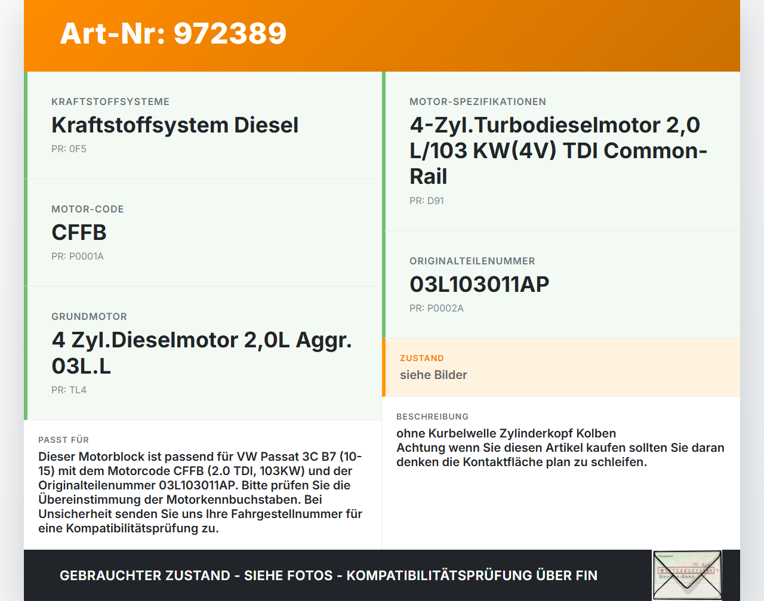Select the 'PR: 0F5' code
This screenshot has width=764, height=601.
click(69, 149)
